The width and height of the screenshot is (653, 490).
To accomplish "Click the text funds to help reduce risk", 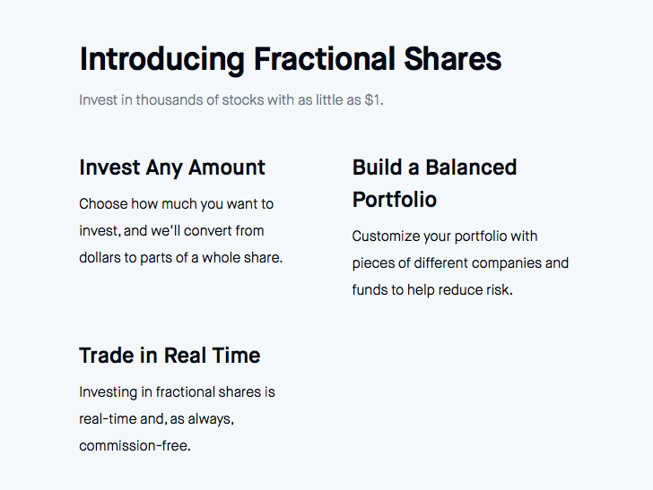I will (432, 290).
